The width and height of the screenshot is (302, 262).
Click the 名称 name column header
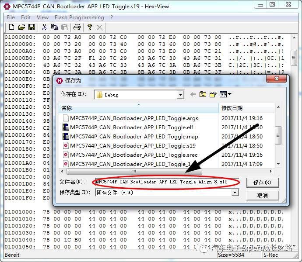click(139, 108)
